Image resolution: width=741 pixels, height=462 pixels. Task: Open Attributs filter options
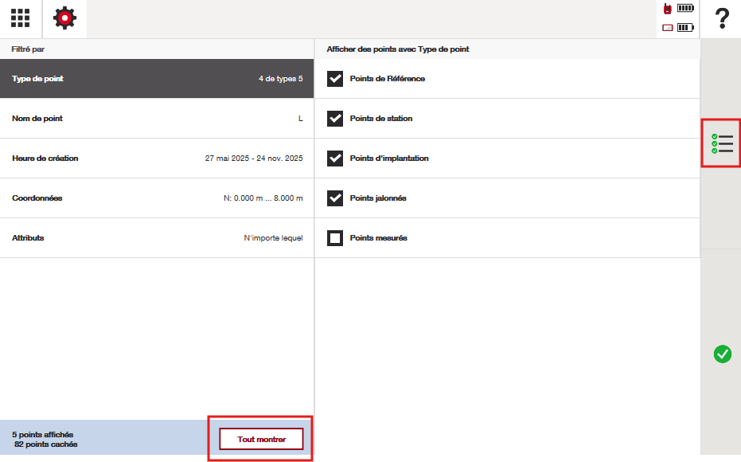[157, 238]
